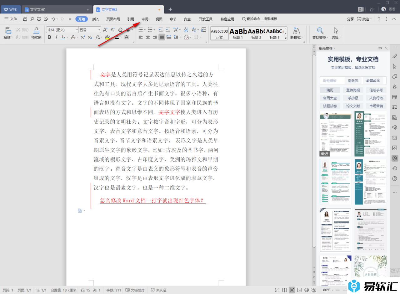This screenshot has width=400, height=294.
Task: Open the 选择 dropdown
Action: click(336, 37)
